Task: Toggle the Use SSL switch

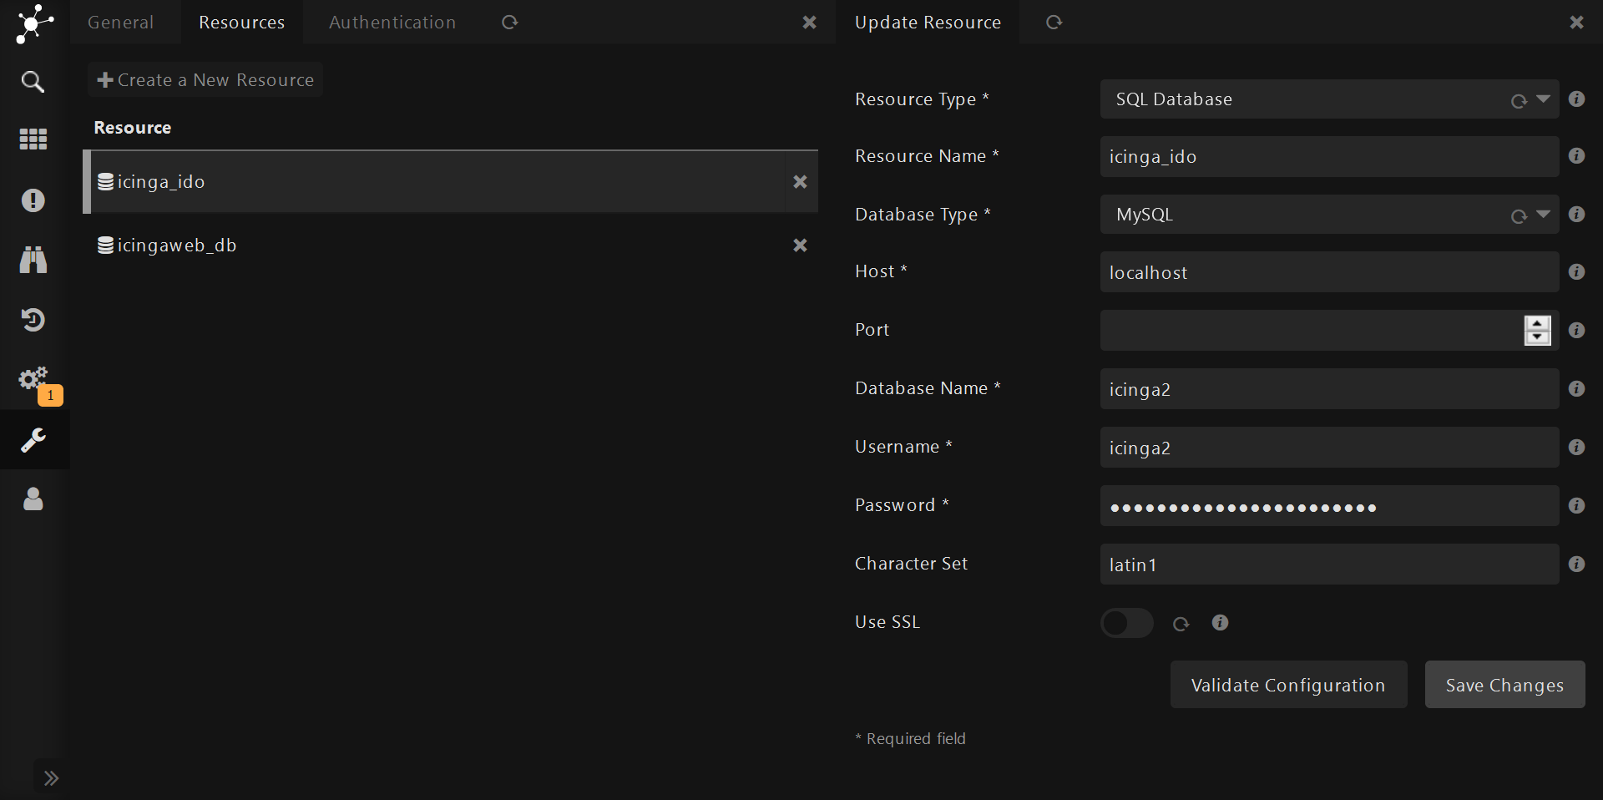Action: [1126, 623]
